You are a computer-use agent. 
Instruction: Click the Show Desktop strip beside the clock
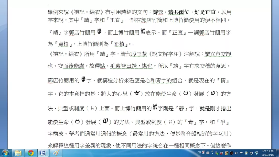point(277,153)
